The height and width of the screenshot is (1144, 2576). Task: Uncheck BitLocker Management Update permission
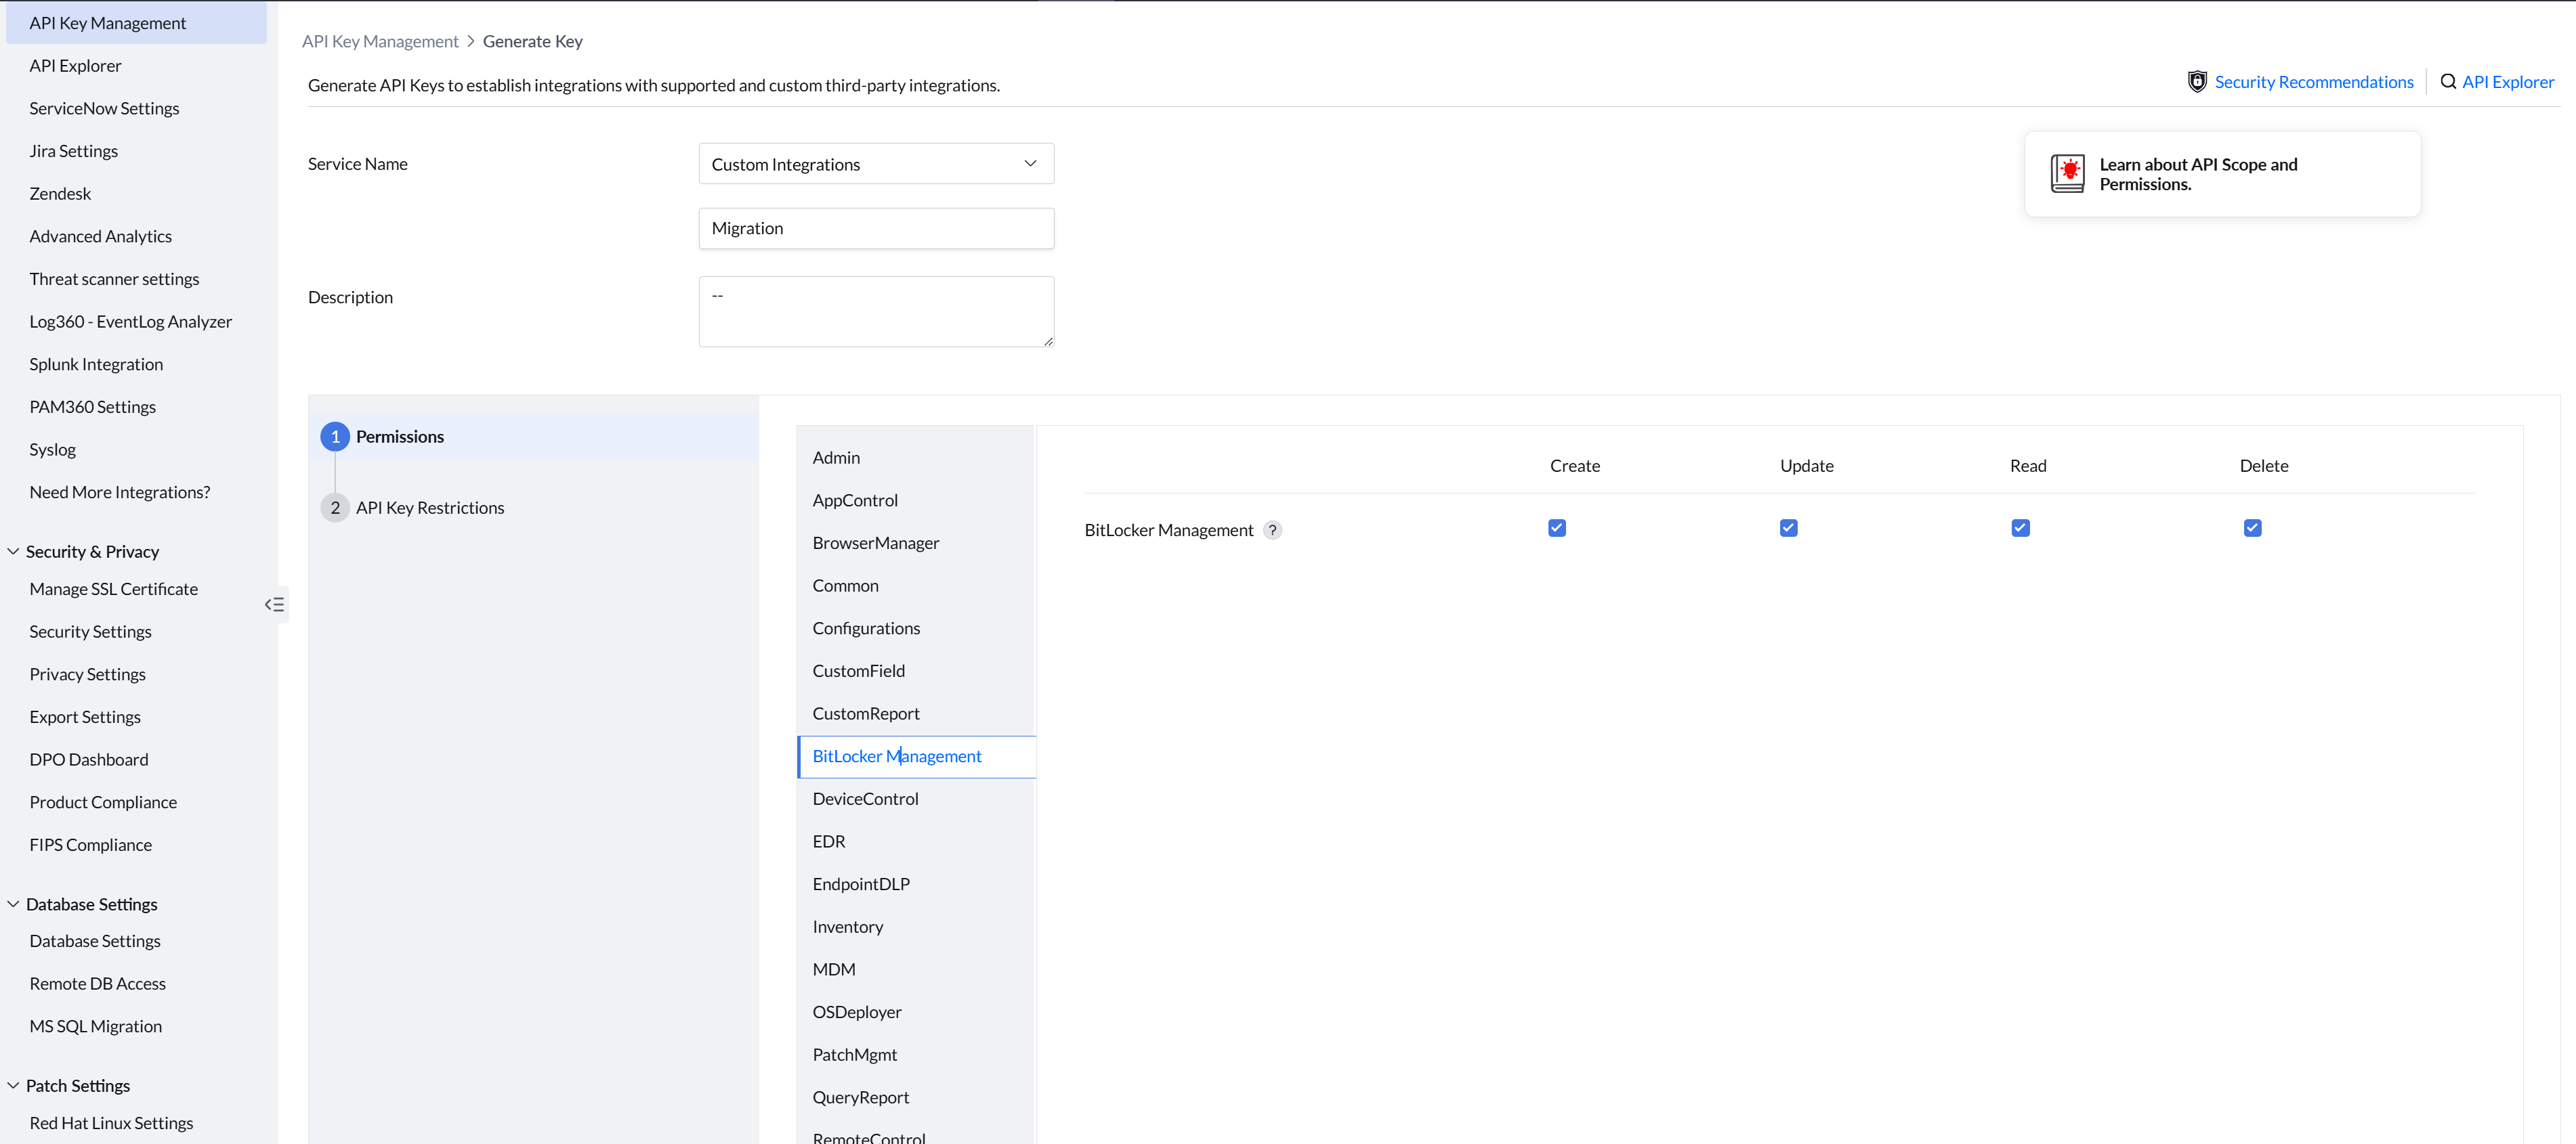1788,529
